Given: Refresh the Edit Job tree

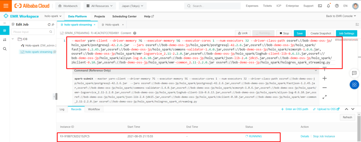Looking at the screenshot, I should [49, 25].
